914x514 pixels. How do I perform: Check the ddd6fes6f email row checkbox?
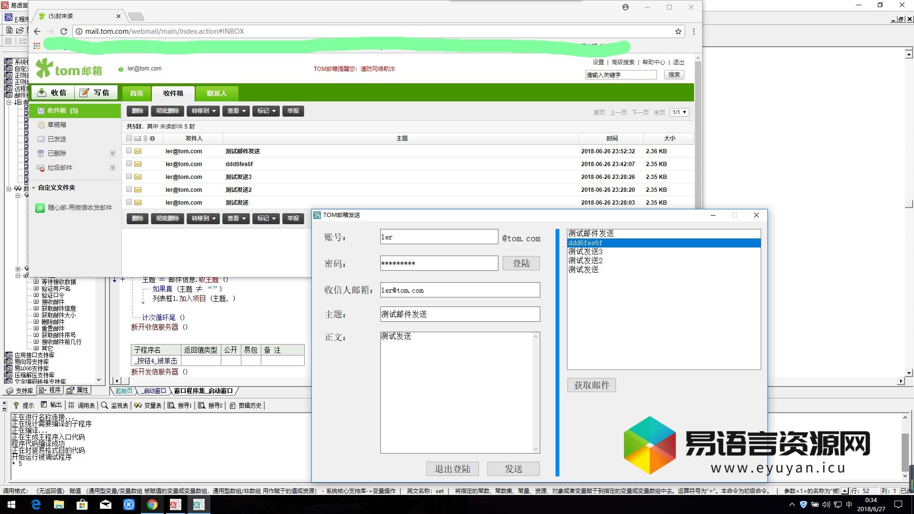(x=129, y=164)
